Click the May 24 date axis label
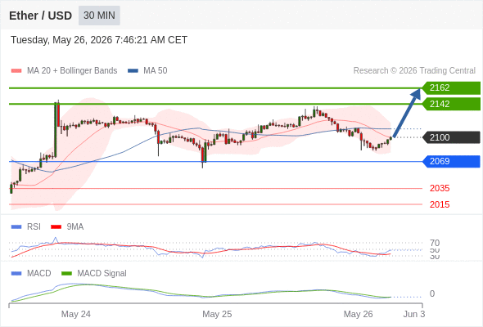Screen dimensions: 483x327 click(x=76, y=314)
